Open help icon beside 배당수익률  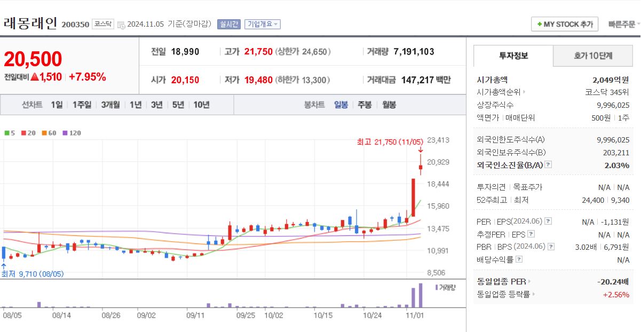(519, 259)
